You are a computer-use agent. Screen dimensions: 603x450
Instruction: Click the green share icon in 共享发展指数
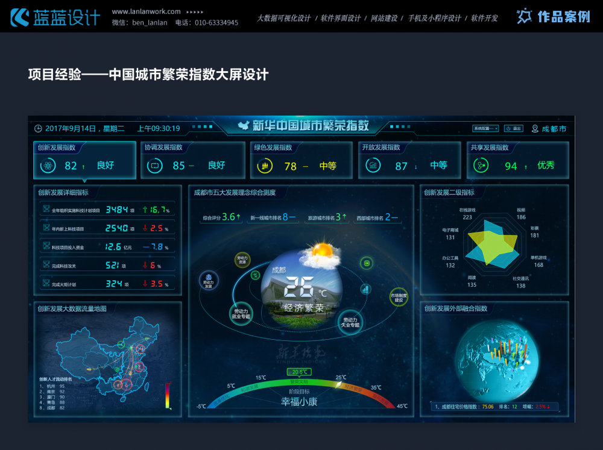[481, 166]
